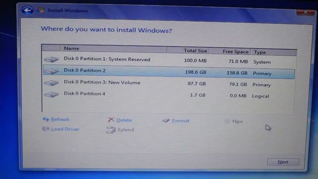Click drive icon of Partition 3 New Volume

(x=51, y=83)
